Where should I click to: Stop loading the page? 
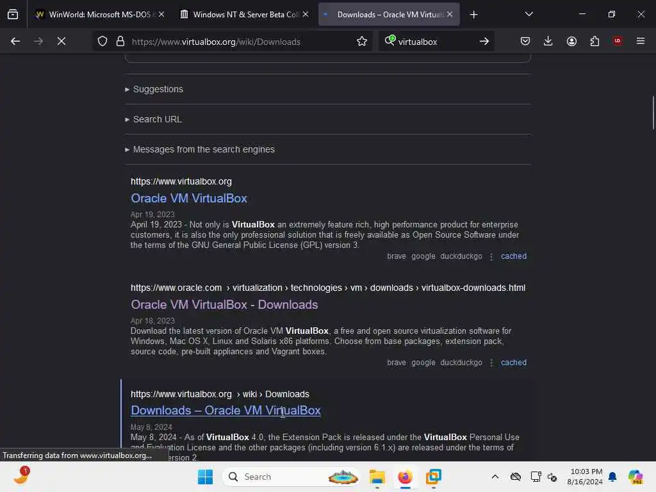[61, 42]
